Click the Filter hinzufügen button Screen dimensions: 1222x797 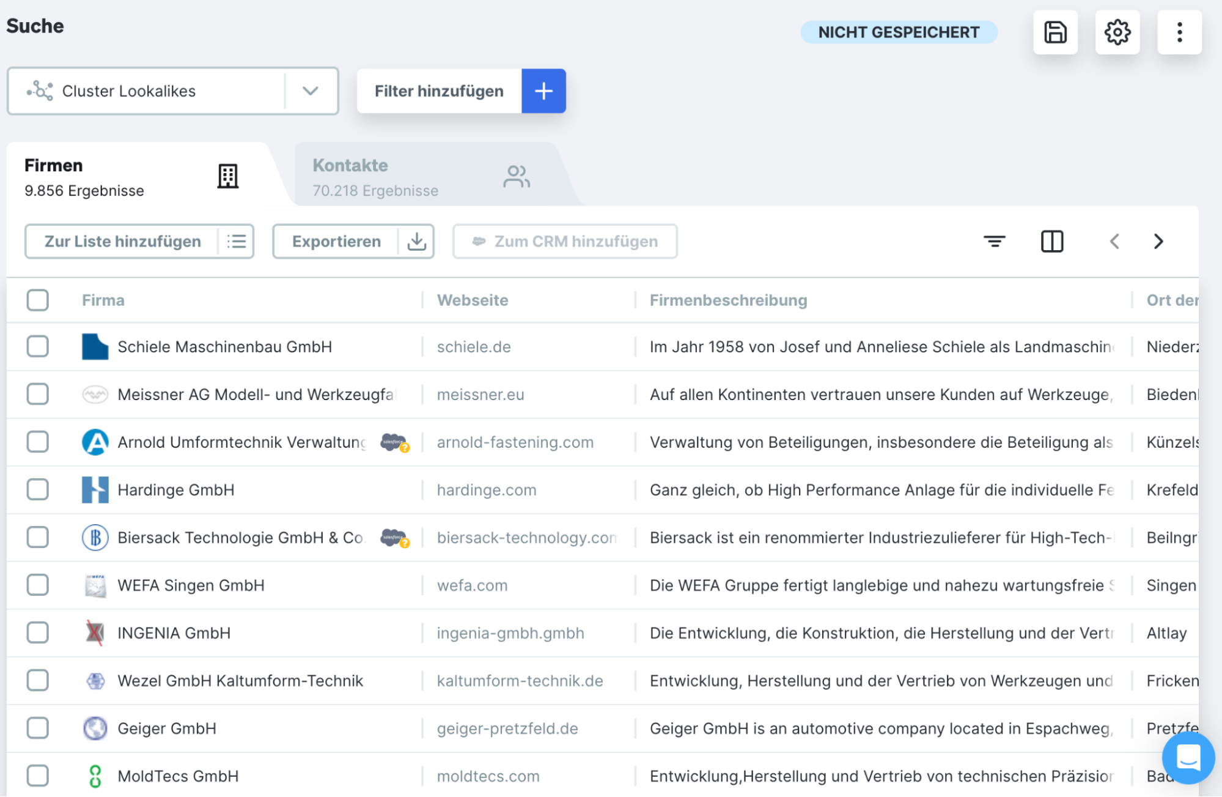click(439, 91)
